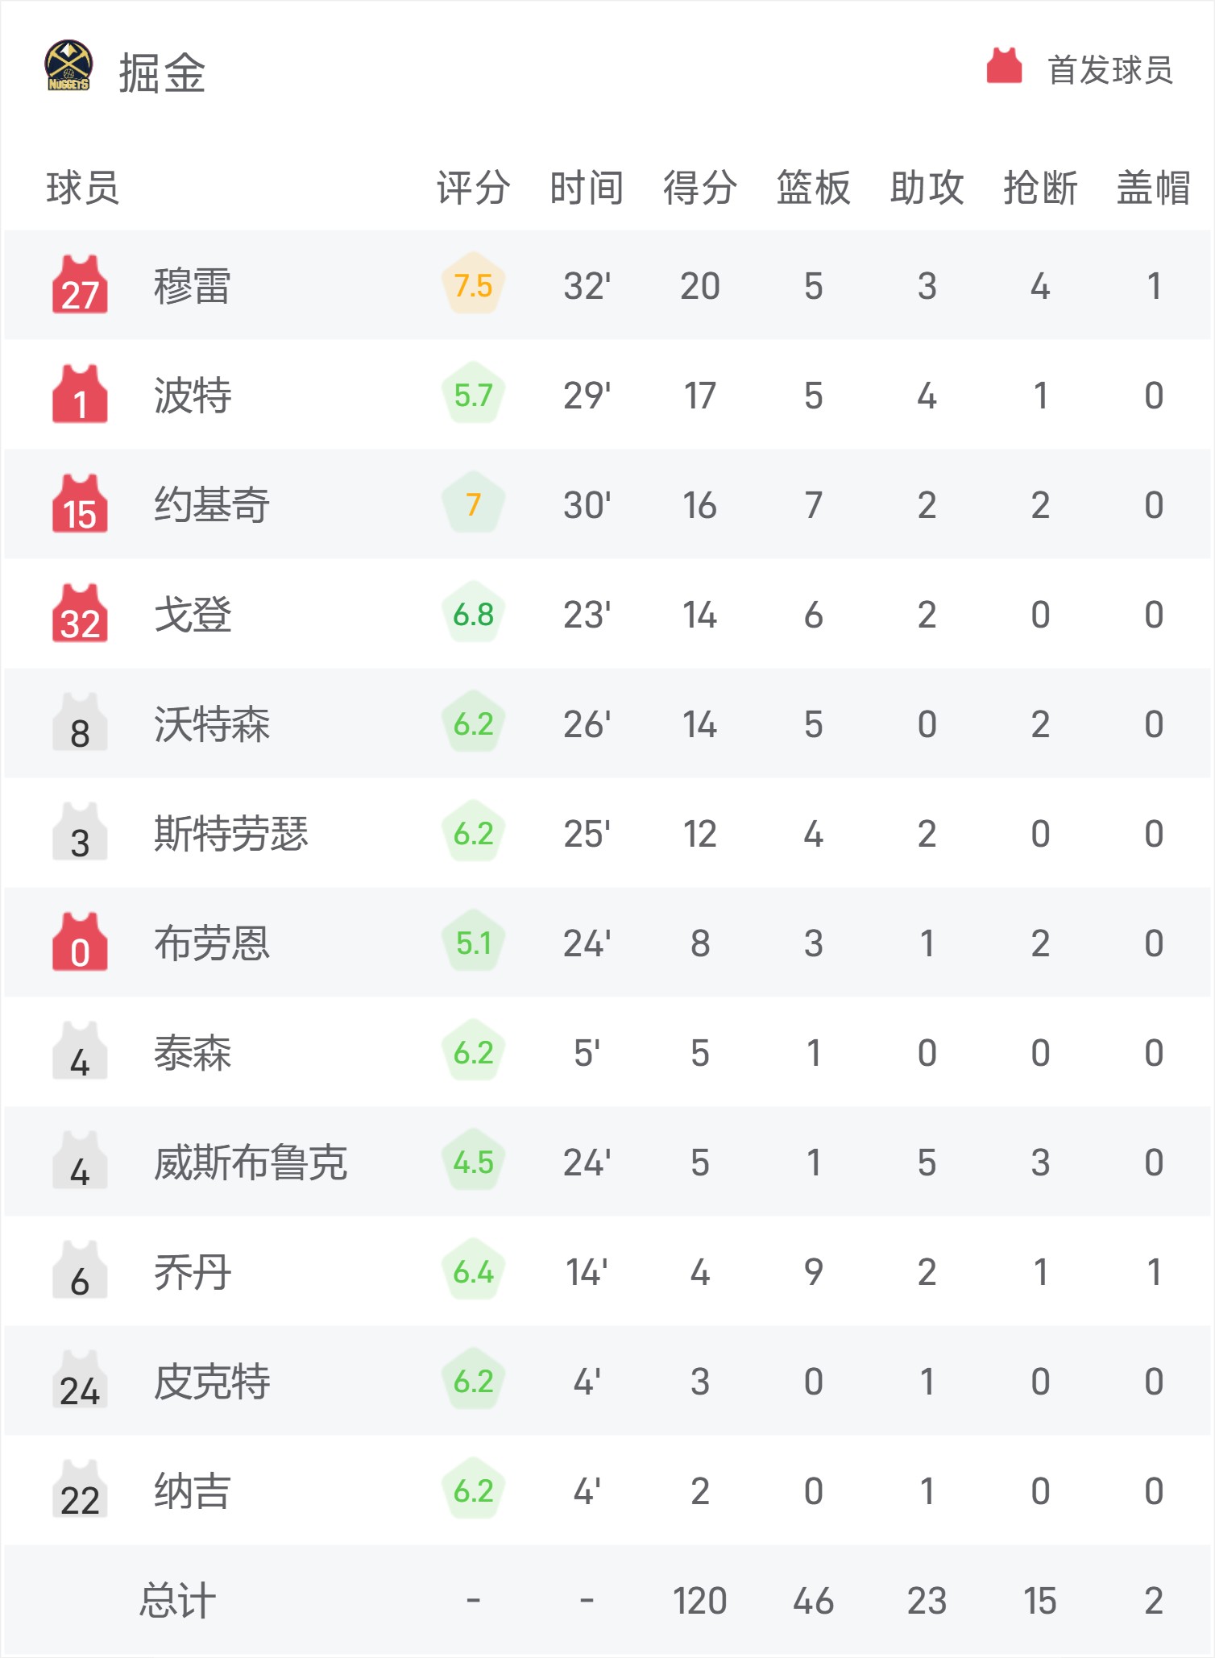The width and height of the screenshot is (1215, 1658).
Task: Select the 掘金 team name
Action: click(x=162, y=73)
